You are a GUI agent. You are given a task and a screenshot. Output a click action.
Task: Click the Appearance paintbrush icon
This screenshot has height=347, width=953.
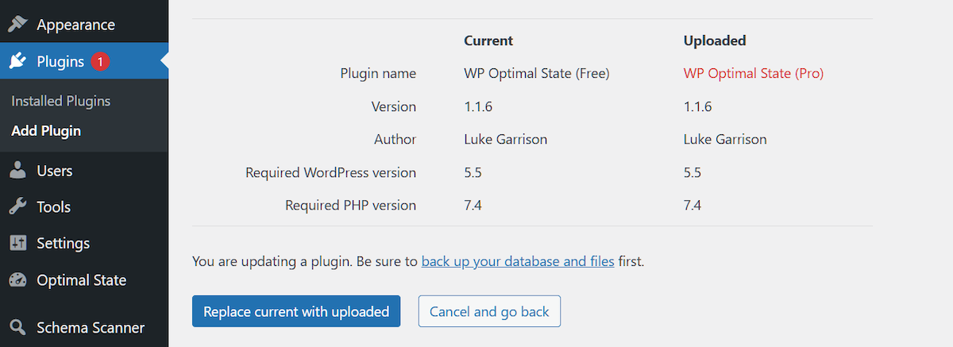(17, 25)
